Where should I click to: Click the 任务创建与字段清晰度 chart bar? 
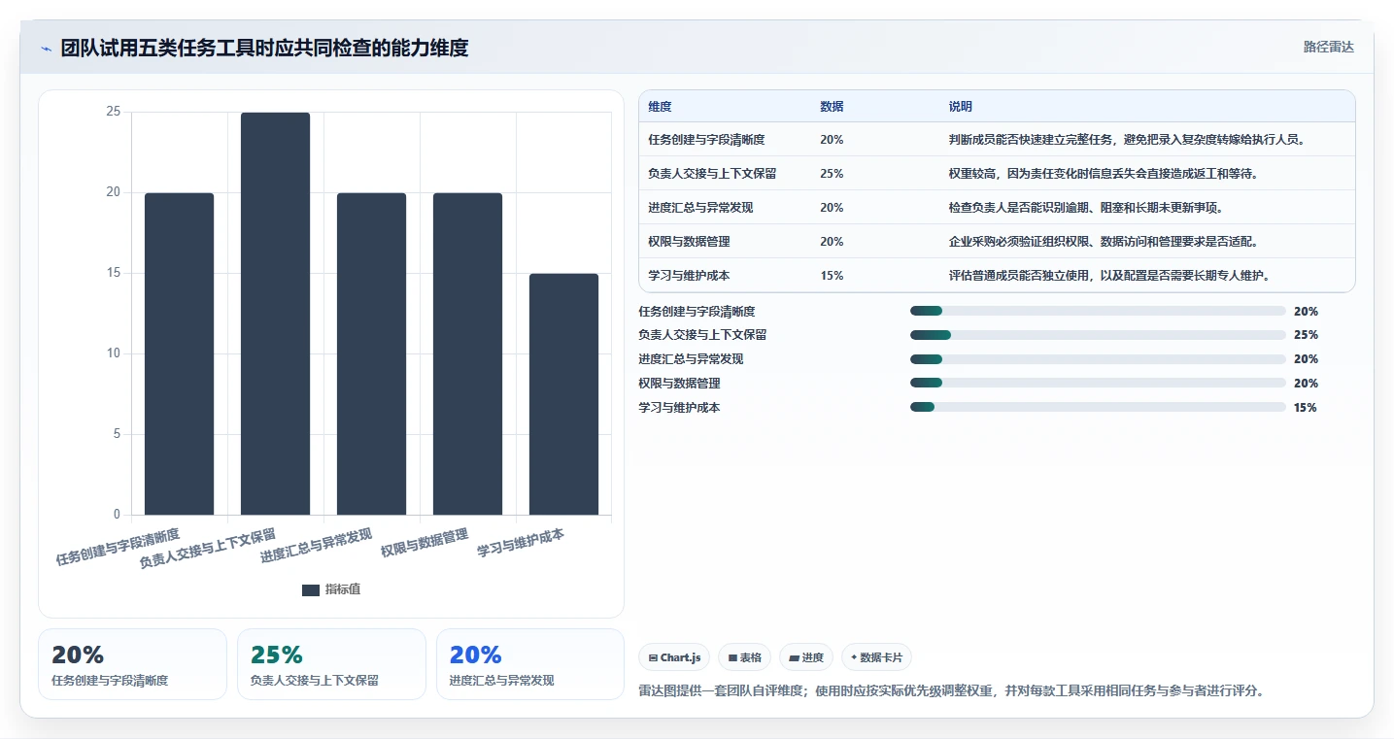pyautogui.click(x=179, y=353)
